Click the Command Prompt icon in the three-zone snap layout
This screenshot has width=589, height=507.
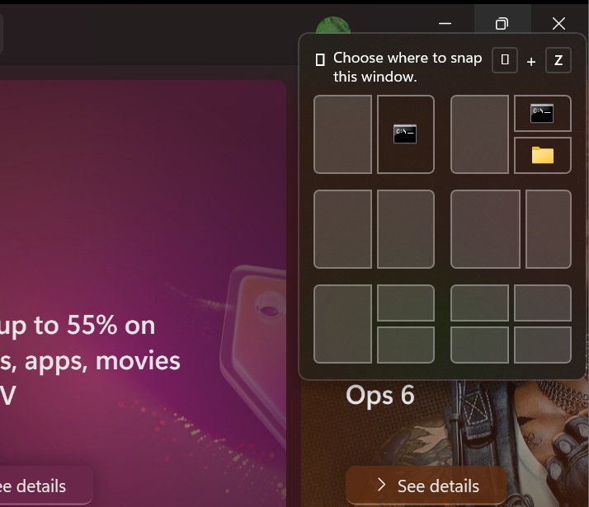(x=542, y=113)
